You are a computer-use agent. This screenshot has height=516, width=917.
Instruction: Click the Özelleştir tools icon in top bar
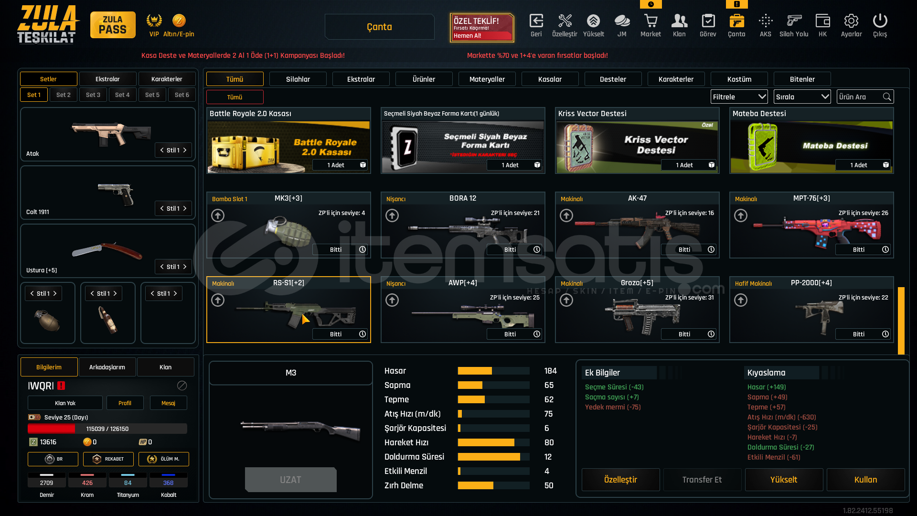click(x=565, y=21)
